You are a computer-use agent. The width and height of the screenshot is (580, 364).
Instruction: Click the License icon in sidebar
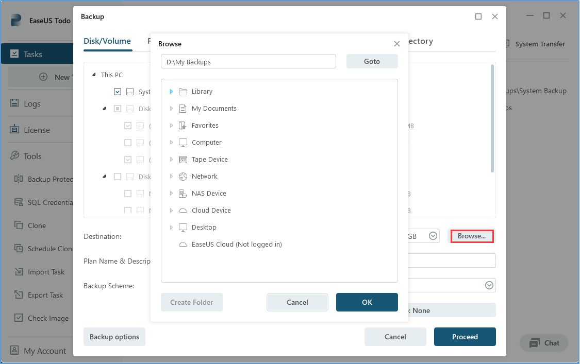[x=14, y=129]
